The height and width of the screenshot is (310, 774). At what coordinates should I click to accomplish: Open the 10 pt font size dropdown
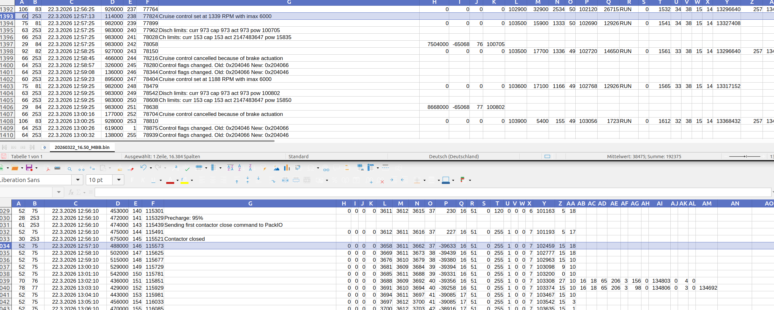click(x=119, y=180)
